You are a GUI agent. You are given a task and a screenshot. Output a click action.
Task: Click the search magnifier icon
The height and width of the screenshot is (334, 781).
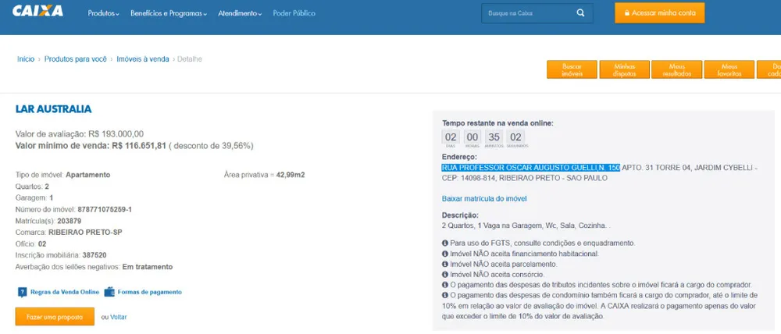pyautogui.click(x=581, y=13)
